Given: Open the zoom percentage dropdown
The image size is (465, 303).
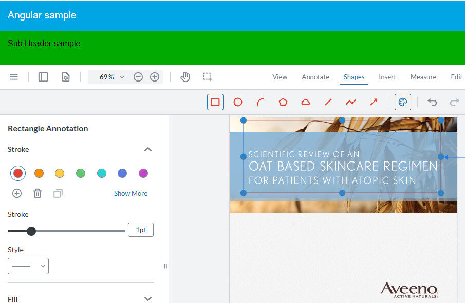Looking at the screenshot, I should (113, 77).
